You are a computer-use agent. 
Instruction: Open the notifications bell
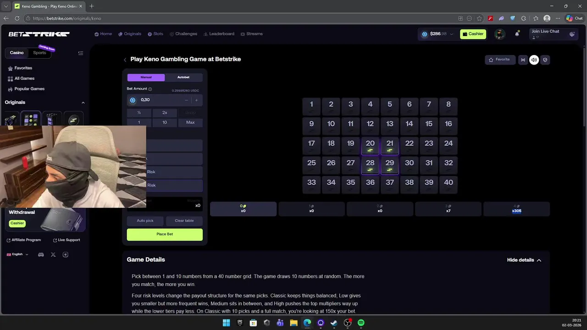pos(517,34)
